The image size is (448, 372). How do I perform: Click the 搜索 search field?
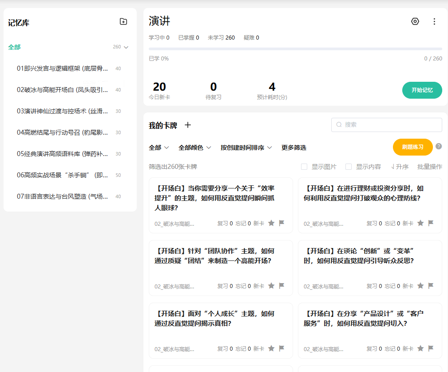387,125
